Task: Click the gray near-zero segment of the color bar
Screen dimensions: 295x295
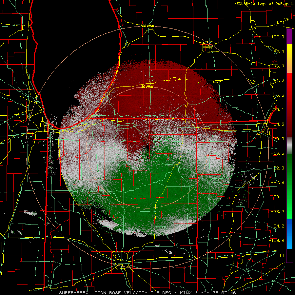Action: point(289,145)
